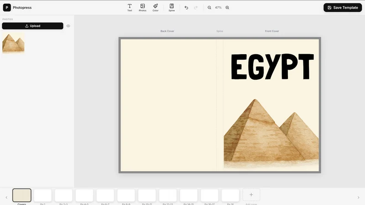This screenshot has width=365, height=205.
Task: Open the Pg 14-15 spread thumbnail
Action: click(188, 195)
